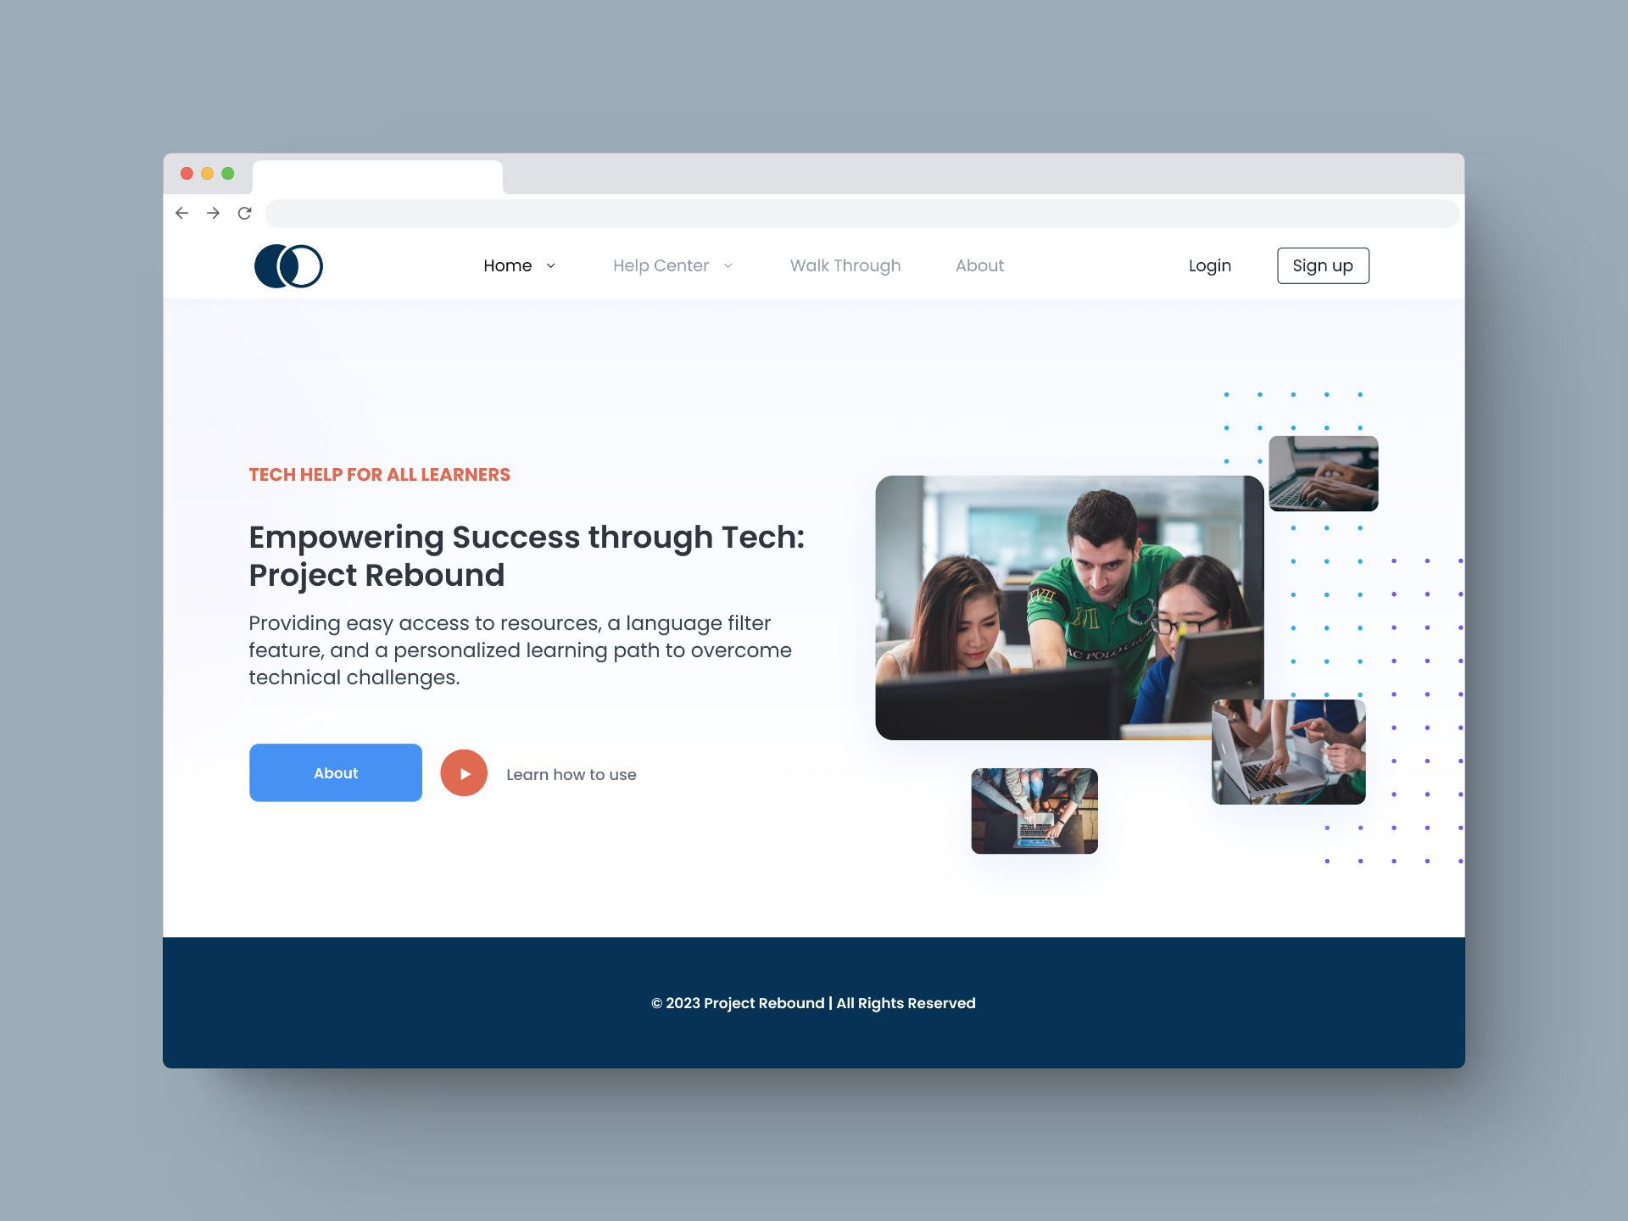Click the blue About button

pyautogui.click(x=336, y=772)
